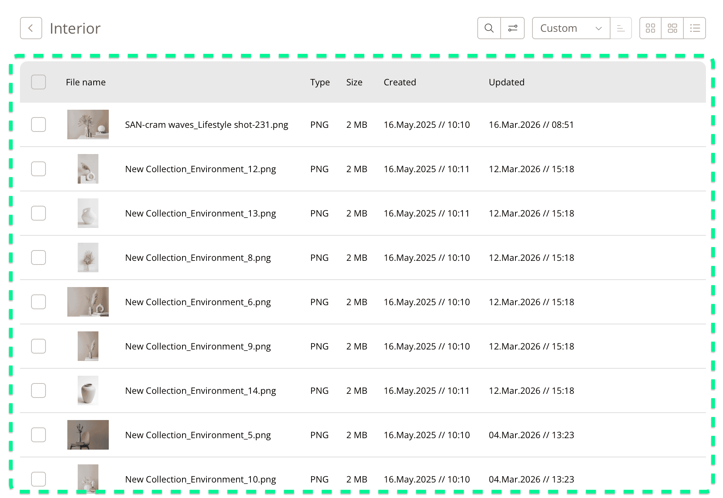The height and width of the screenshot is (498, 723).
Task: Click the thumbnail of New Collection_Environment_13.png
Action: [88, 213]
